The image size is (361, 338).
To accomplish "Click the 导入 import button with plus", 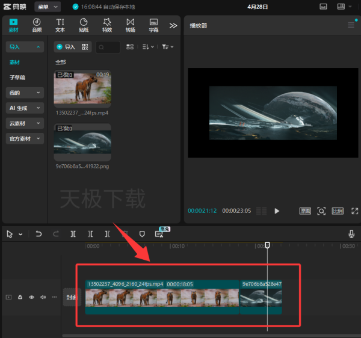I will 66,47.
